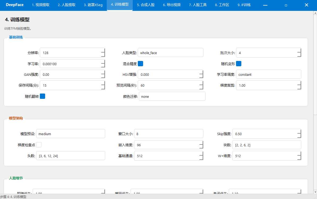Open the 学习率调度 constant dropdown

pyautogui.click(x=269, y=74)
